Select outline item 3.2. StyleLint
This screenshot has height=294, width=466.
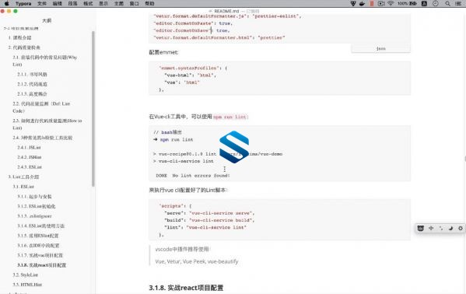(x=25, y=275)
